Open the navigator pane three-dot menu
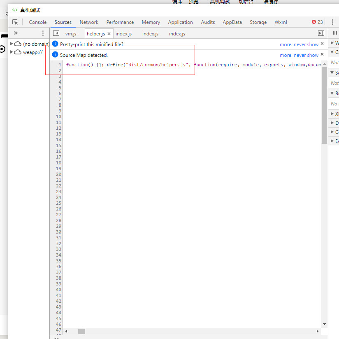339x339 pixels. coord(43,33)
